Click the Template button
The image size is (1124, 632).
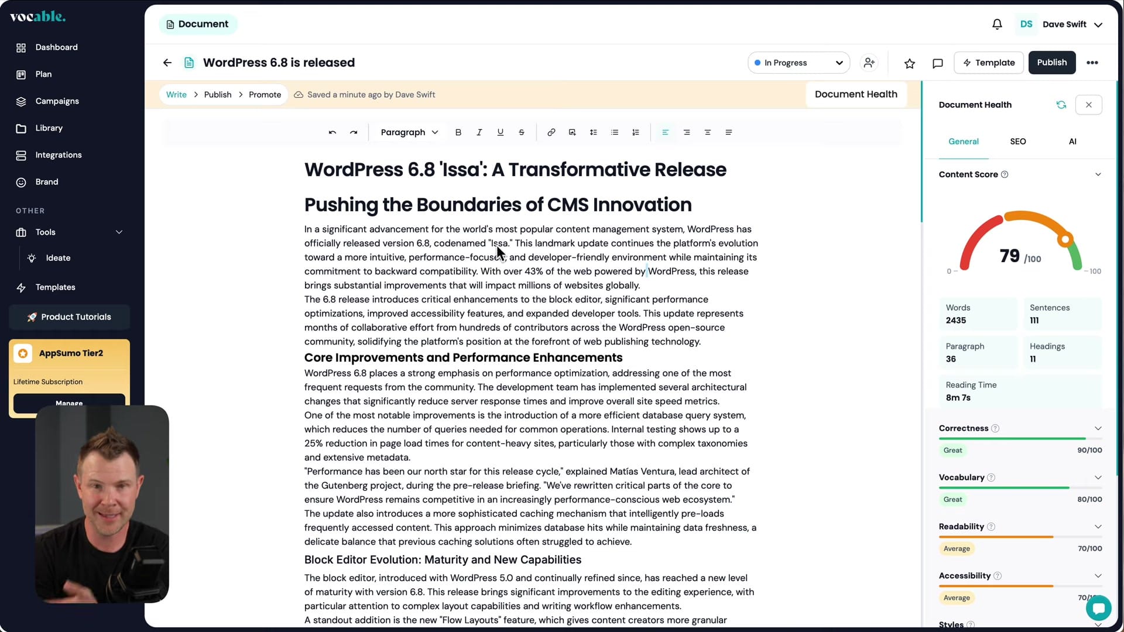click(x=989, y=63)
